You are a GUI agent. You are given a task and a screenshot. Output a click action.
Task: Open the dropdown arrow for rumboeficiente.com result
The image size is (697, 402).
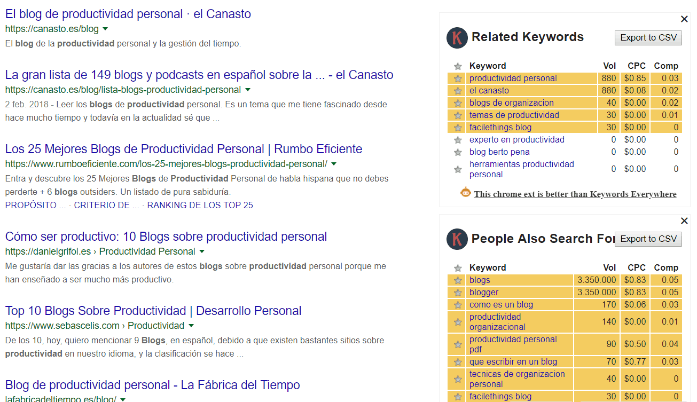(333, 164)
